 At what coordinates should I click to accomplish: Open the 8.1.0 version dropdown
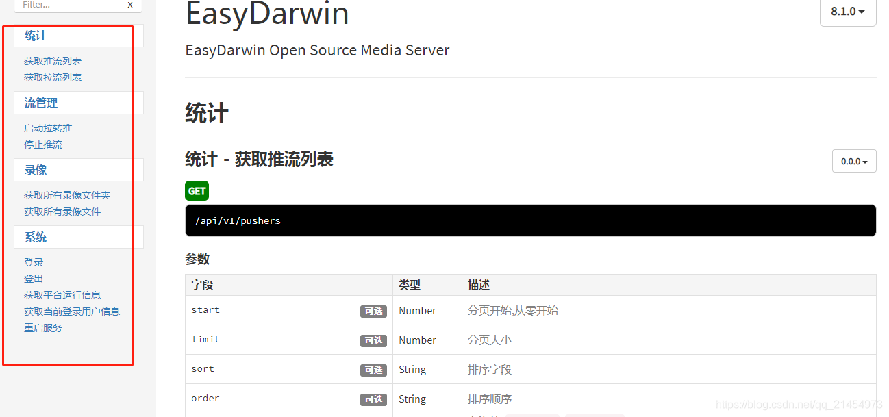pos(848,12)
